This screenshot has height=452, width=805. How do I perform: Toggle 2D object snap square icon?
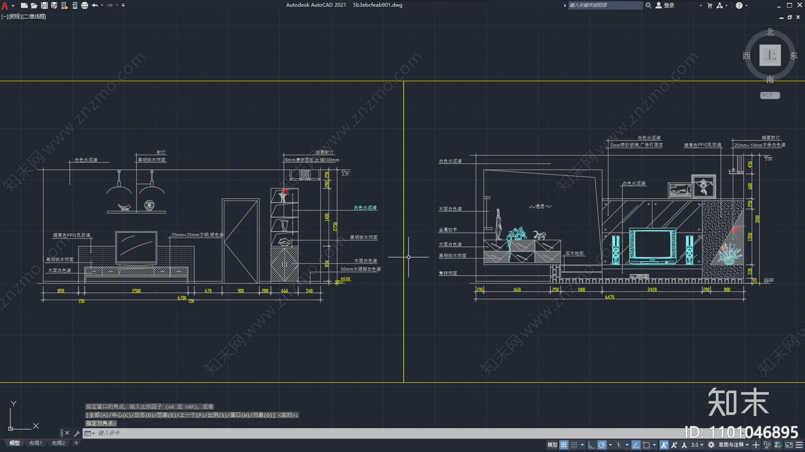pos(646,444)
